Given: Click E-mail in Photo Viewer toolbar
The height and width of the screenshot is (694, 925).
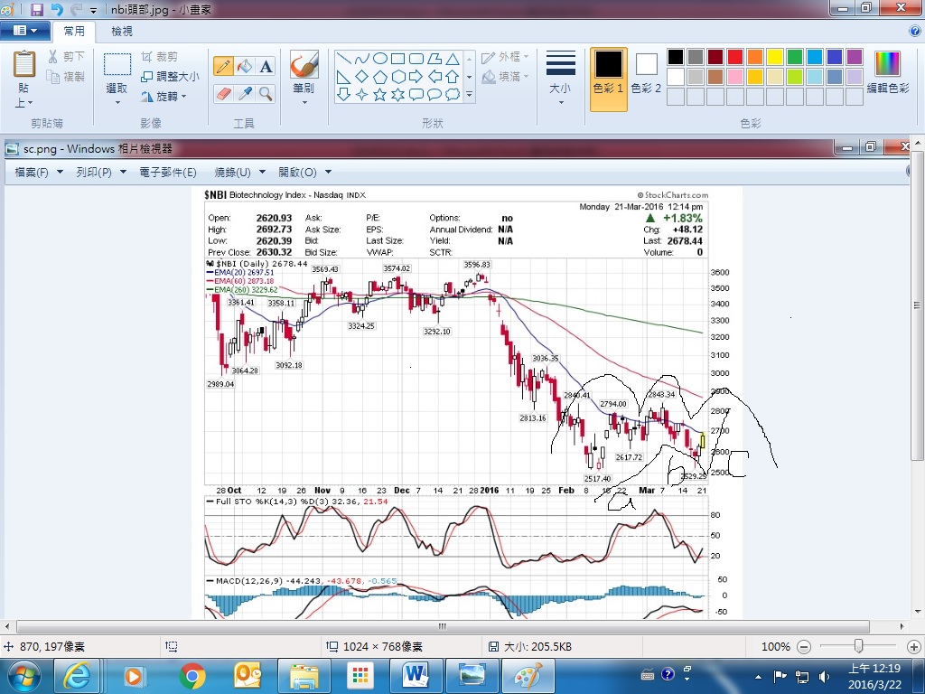Looking at the screenshot, I should click(167, 172).
